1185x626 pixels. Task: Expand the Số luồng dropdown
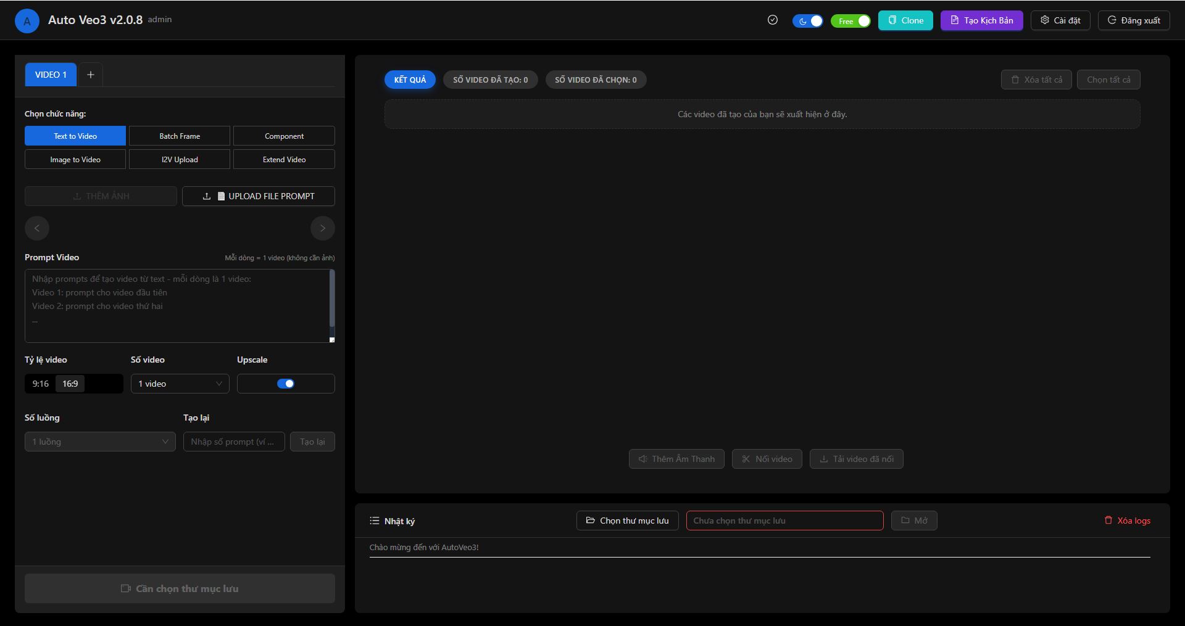(x=99, y=442)
